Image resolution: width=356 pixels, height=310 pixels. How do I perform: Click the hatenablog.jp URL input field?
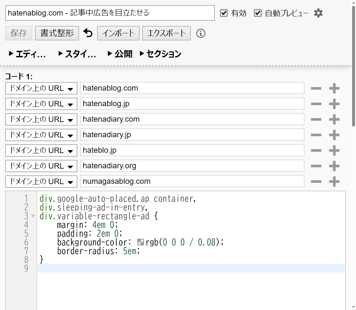click(192, 104)
